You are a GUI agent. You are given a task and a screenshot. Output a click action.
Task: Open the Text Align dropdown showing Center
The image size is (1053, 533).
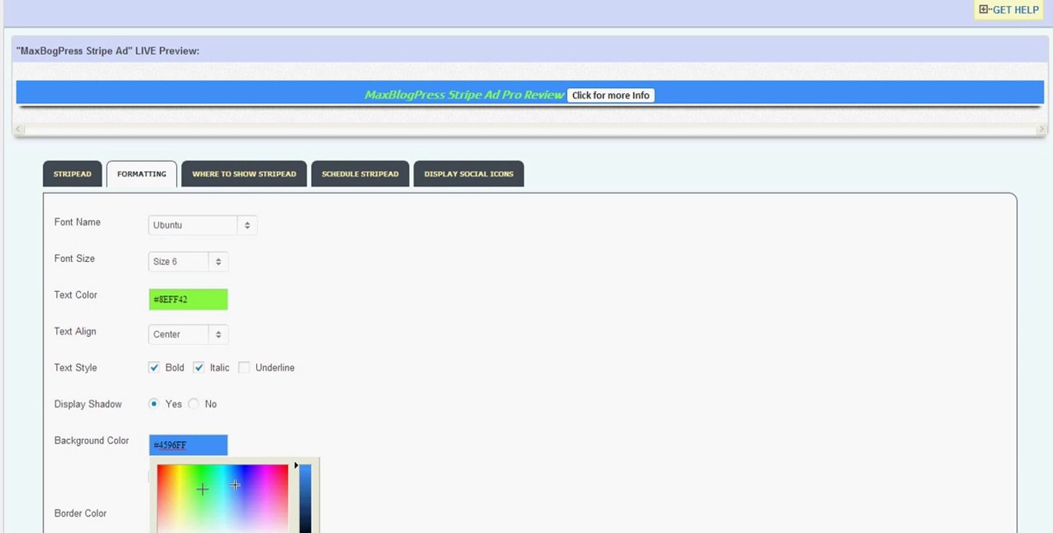tap(188, 334)
